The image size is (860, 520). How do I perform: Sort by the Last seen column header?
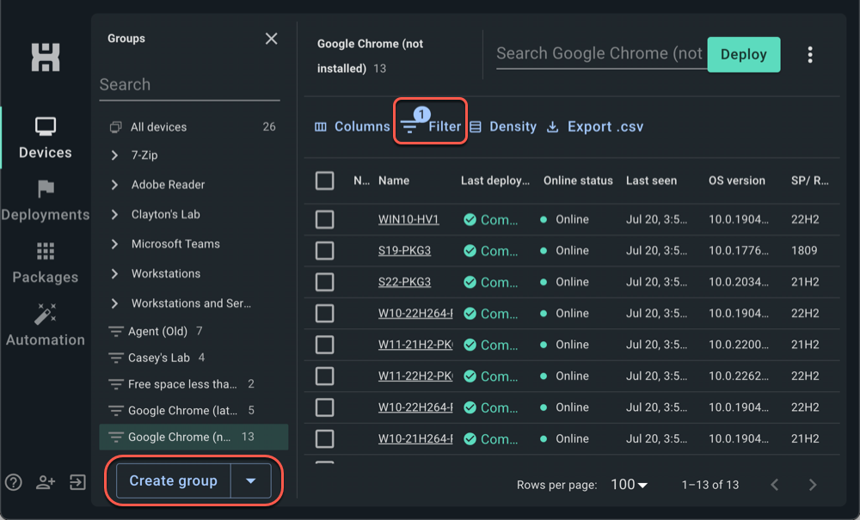(652, 180)
